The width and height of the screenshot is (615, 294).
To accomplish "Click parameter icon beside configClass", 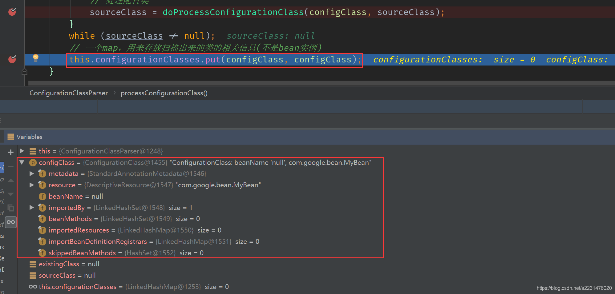I will point(33,162).
